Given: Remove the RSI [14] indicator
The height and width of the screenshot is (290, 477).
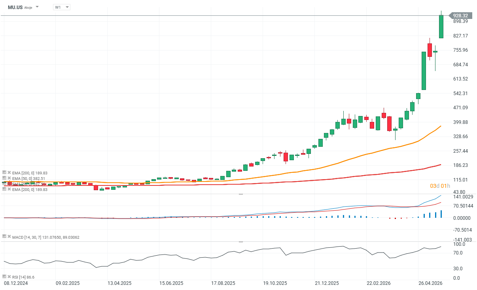Looking at the screenshot, I should [9, 277].
